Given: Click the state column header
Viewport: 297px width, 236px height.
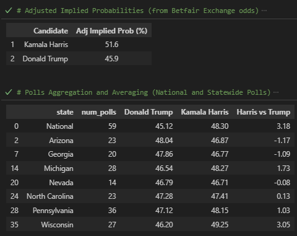Looking at the screenshot, I should point(65,112).
